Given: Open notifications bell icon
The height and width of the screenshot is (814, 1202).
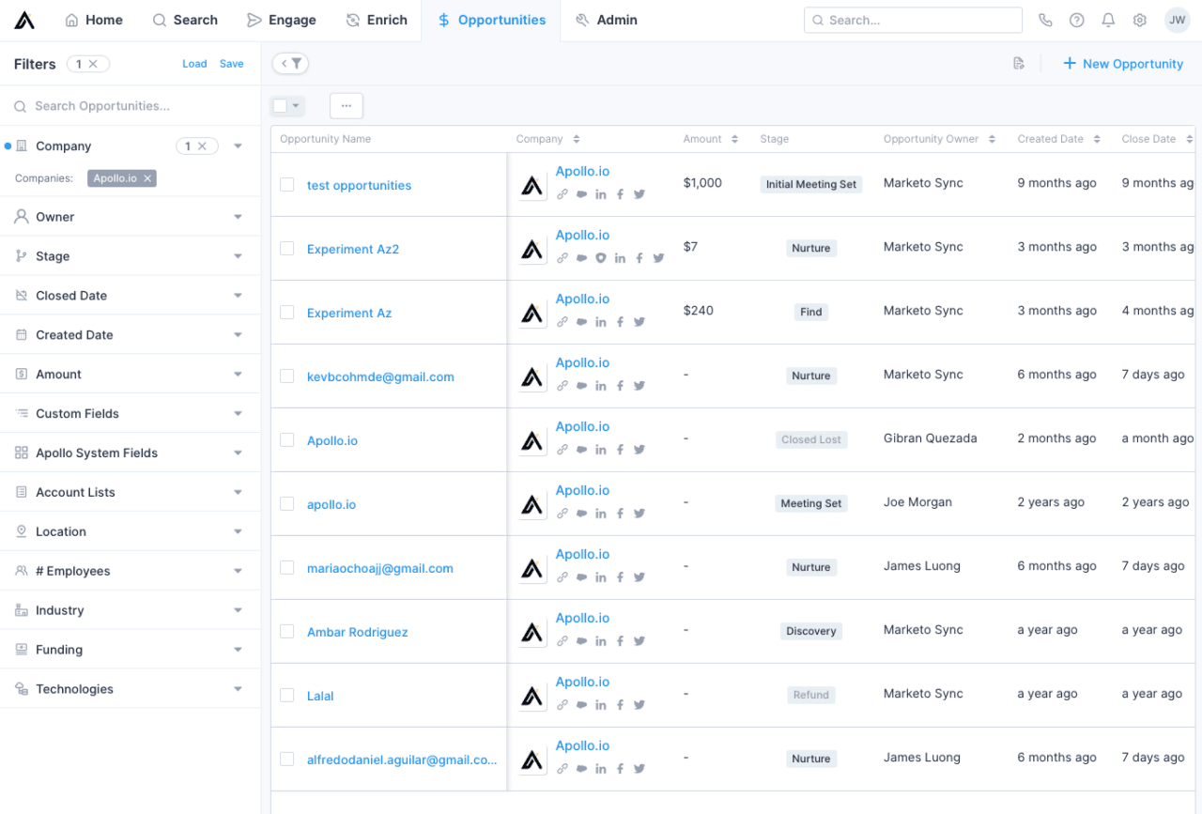Looking at the screenshot, I should point(1108,21).
